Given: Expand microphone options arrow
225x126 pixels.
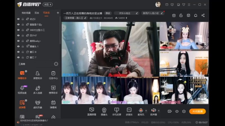Looking at the screenshot, I should [146, 111].
